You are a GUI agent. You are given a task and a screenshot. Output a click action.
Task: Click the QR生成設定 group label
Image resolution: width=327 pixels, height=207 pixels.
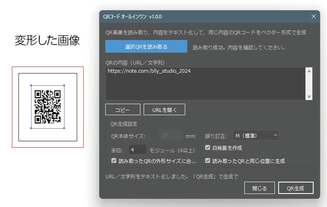click(x=124, y=124)
